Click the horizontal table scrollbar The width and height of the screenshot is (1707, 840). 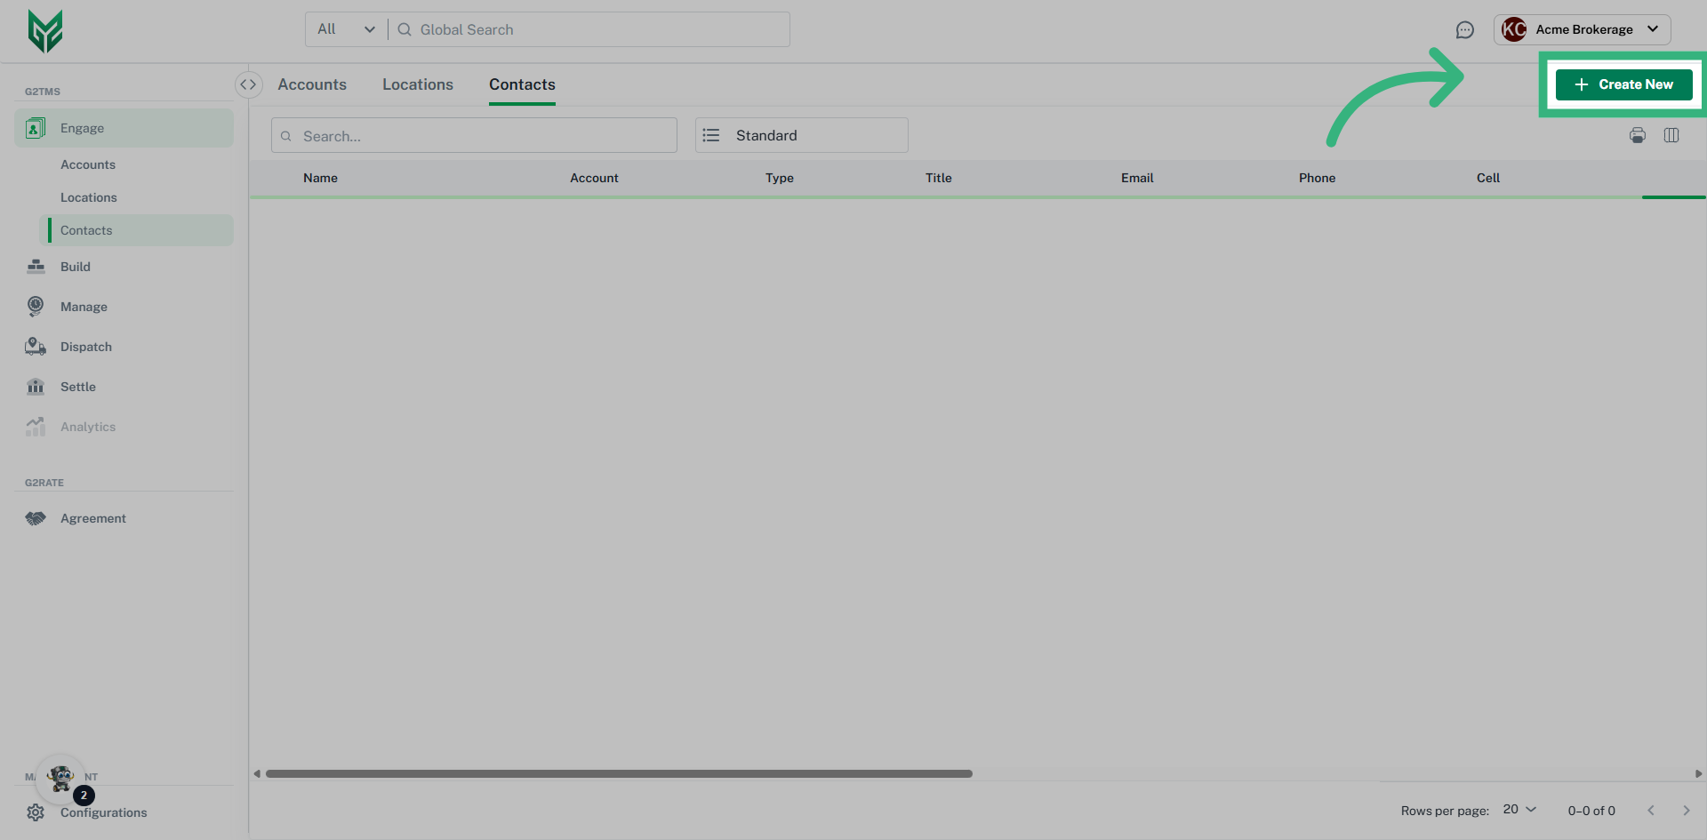point(619,773)
